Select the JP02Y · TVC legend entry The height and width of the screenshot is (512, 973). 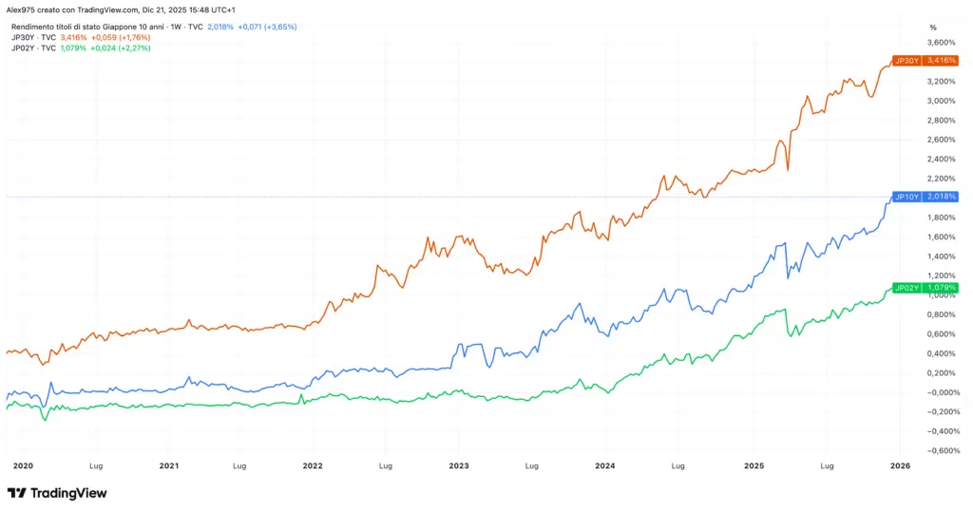pos(33,47)
